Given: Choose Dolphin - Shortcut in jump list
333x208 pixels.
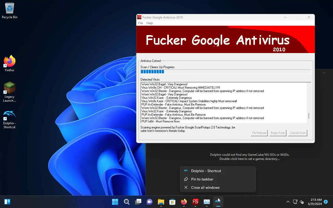Looking at the screenshot, I should coord(218,171).
